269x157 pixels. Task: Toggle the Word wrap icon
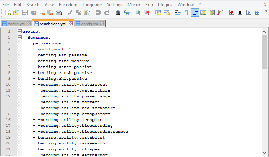coord(178,13)
